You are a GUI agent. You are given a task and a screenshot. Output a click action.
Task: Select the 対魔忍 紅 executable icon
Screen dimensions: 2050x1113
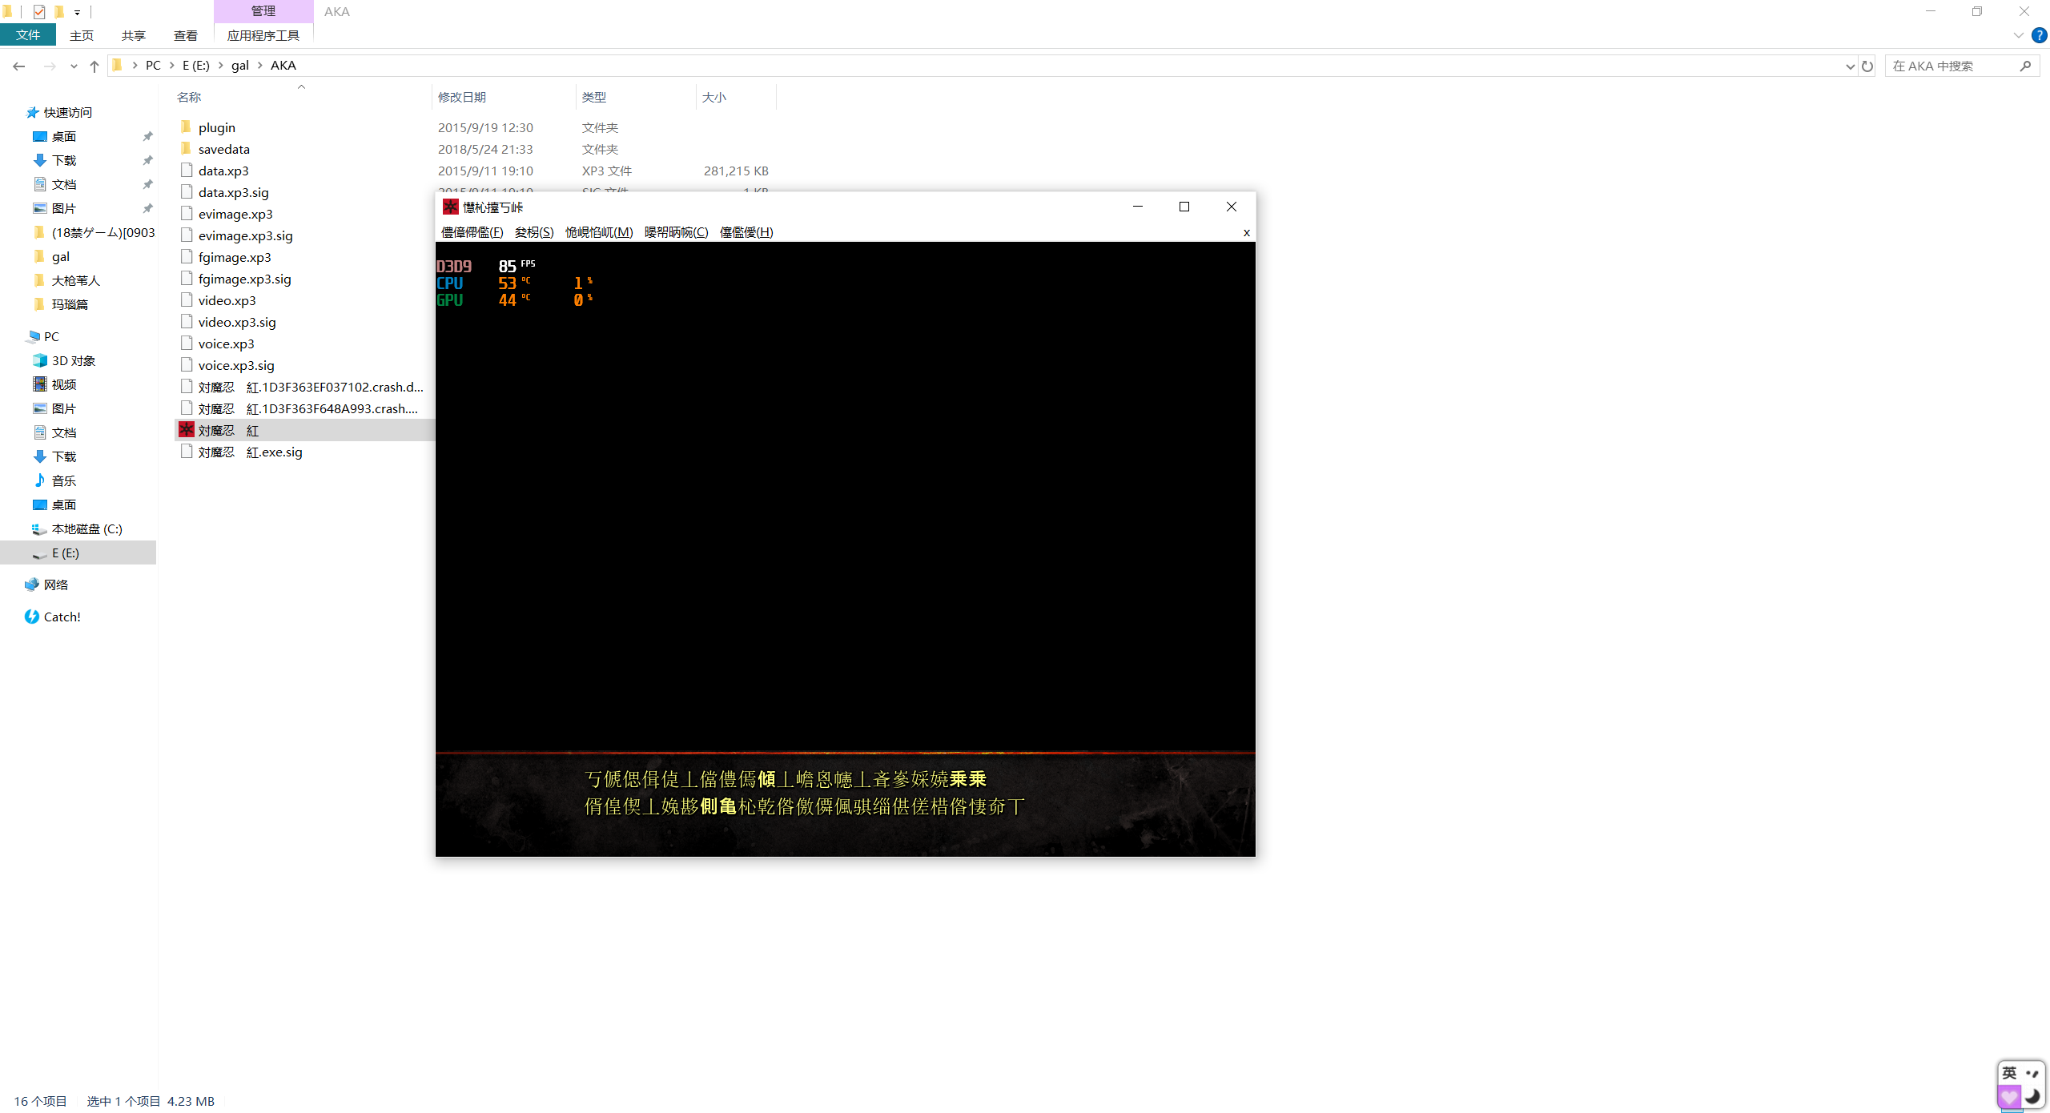coord(187,430)
